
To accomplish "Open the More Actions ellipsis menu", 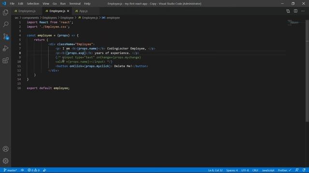I will coord(303,11).
